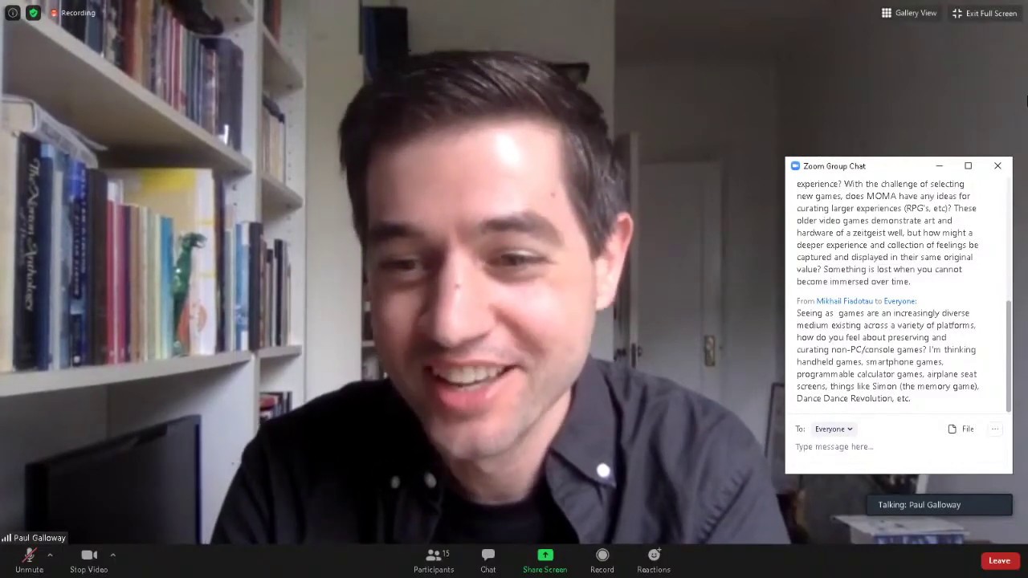Close the Zoom Group Chat window
The height and width of the screenshot is (578, 1028).
click(x=997, y=166)
